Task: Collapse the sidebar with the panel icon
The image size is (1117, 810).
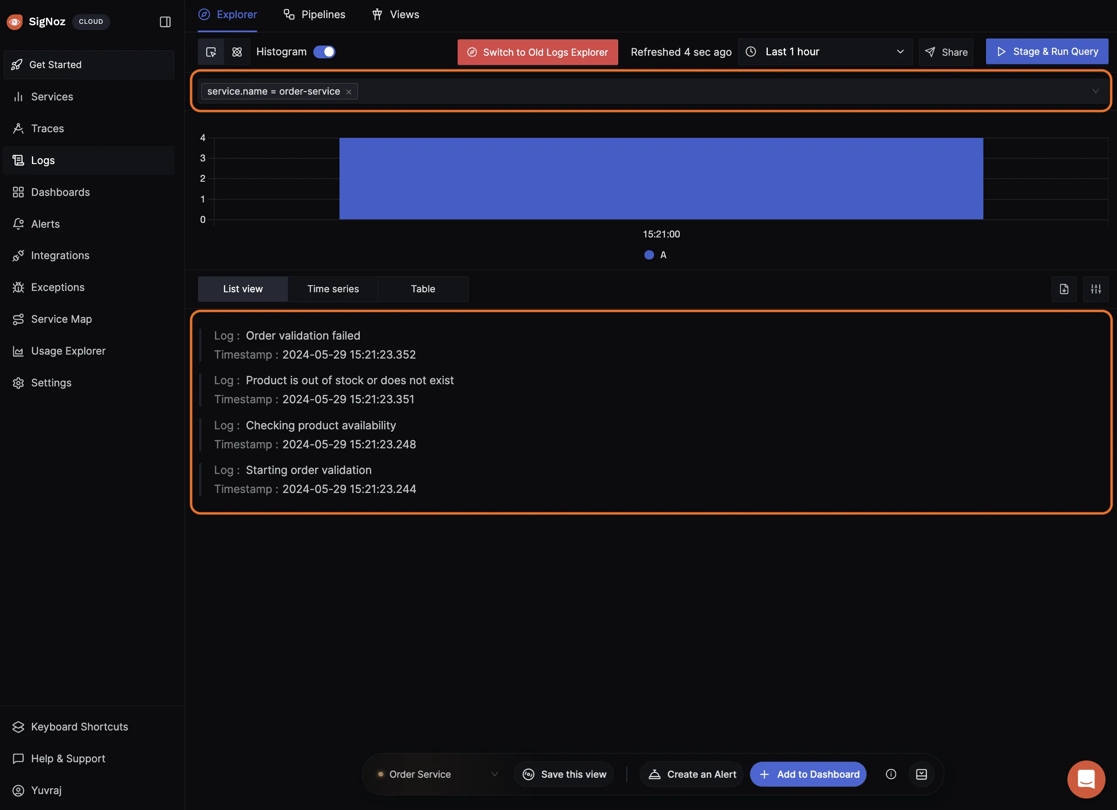Action: [165, 22]
